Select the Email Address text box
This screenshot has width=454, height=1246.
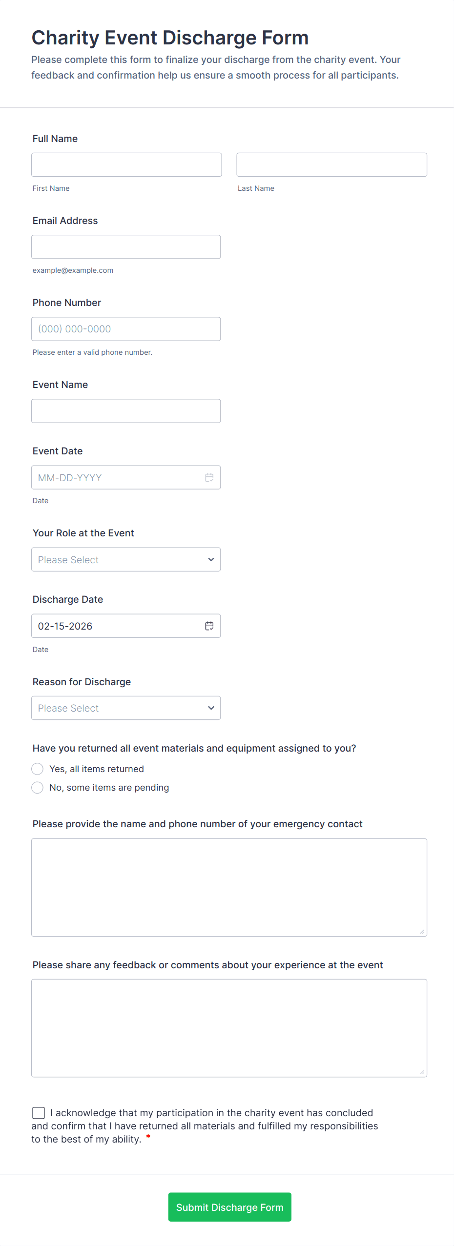(126, 246)
